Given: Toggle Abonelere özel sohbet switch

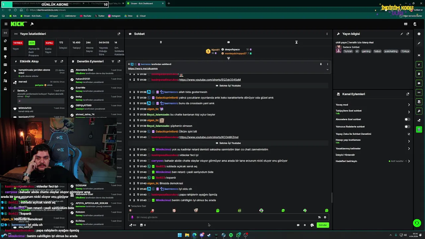Looking at the screenshot, I should tap(407, 119).
